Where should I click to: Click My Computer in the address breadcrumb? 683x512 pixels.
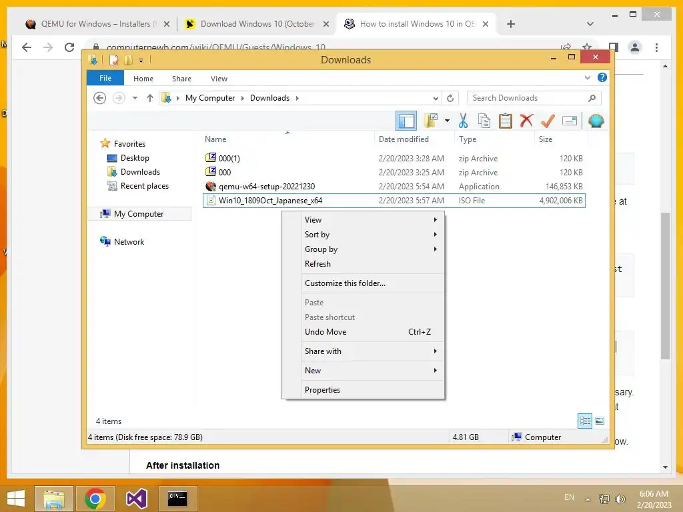[x=210, y=98]
